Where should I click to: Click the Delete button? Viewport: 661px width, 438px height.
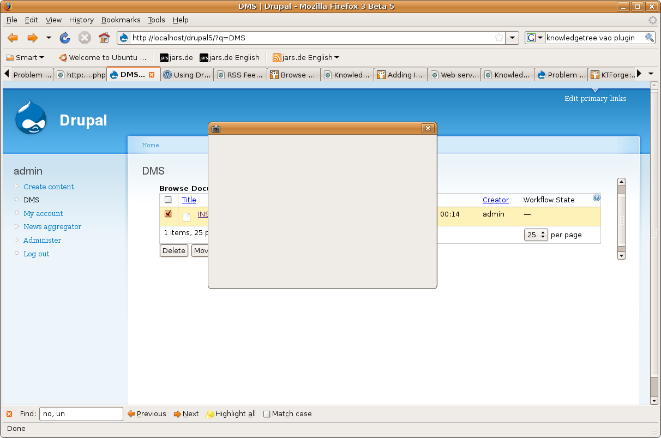174,251
